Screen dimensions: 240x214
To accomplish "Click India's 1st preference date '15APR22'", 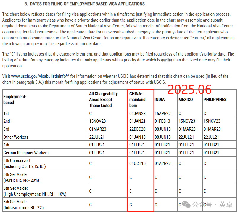I will pyautogui.click(x=163, y=114).
